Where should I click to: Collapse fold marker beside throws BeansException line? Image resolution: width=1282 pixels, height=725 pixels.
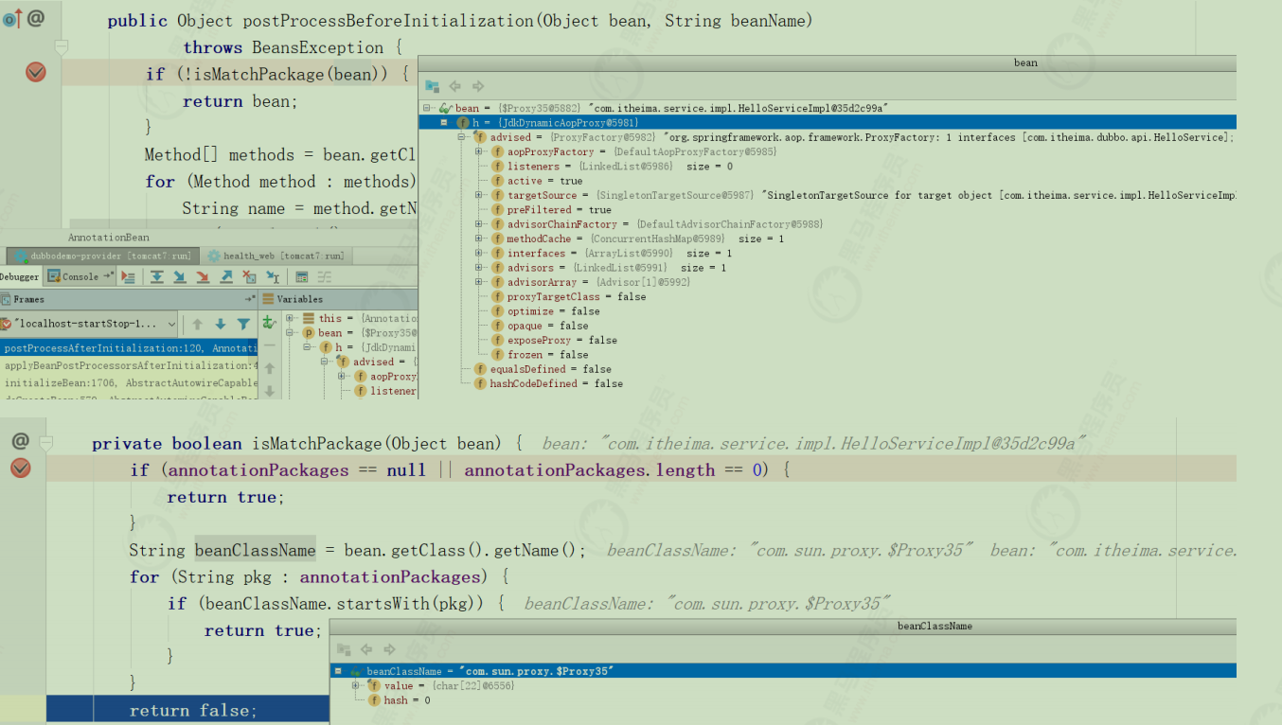pos(62,46)
